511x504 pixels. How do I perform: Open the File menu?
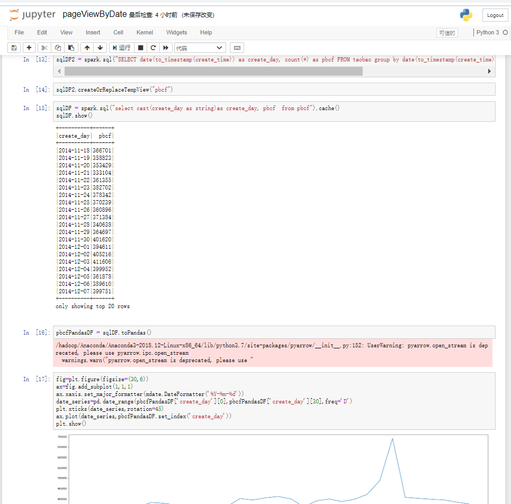click(19, 33)
